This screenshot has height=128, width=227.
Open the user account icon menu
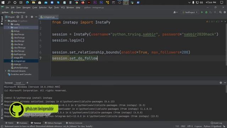[x=175, y=12]
